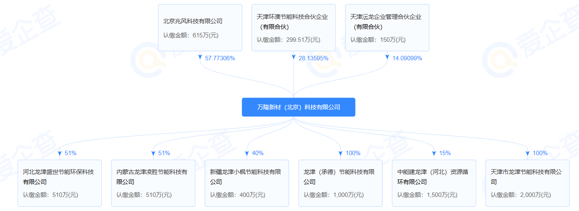
Task: Click the 认缴金额 1,500万(元) text
Action: (427, 195)
